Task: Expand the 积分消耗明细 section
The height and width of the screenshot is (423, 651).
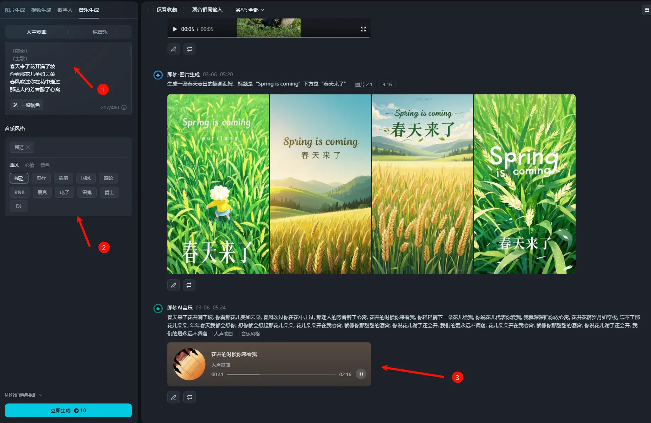Action: coord(23,395)
